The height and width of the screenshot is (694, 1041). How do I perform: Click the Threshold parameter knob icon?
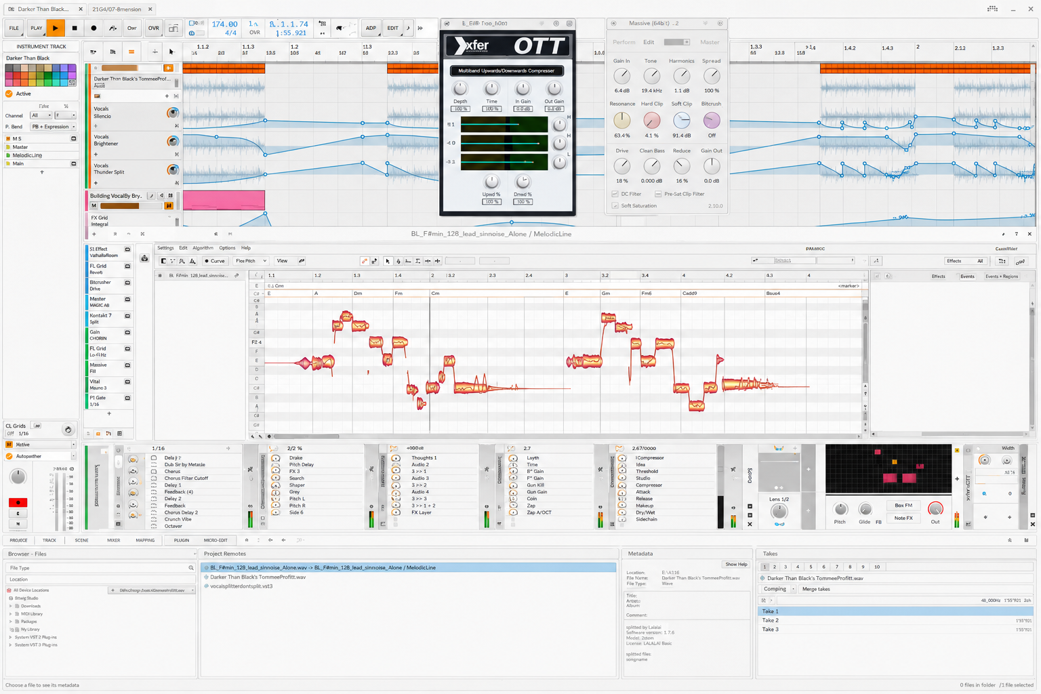(x=622, y=472)
